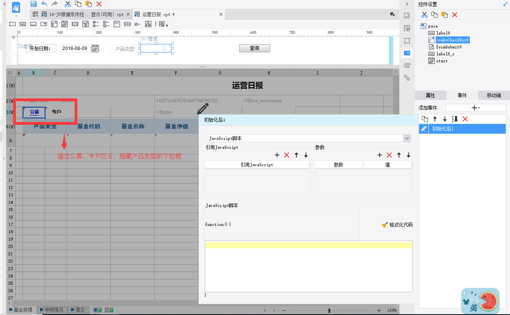Open the widget settings side panel icon
The image size is (510, 315).
pyautogui.click(x=407, y=53)
